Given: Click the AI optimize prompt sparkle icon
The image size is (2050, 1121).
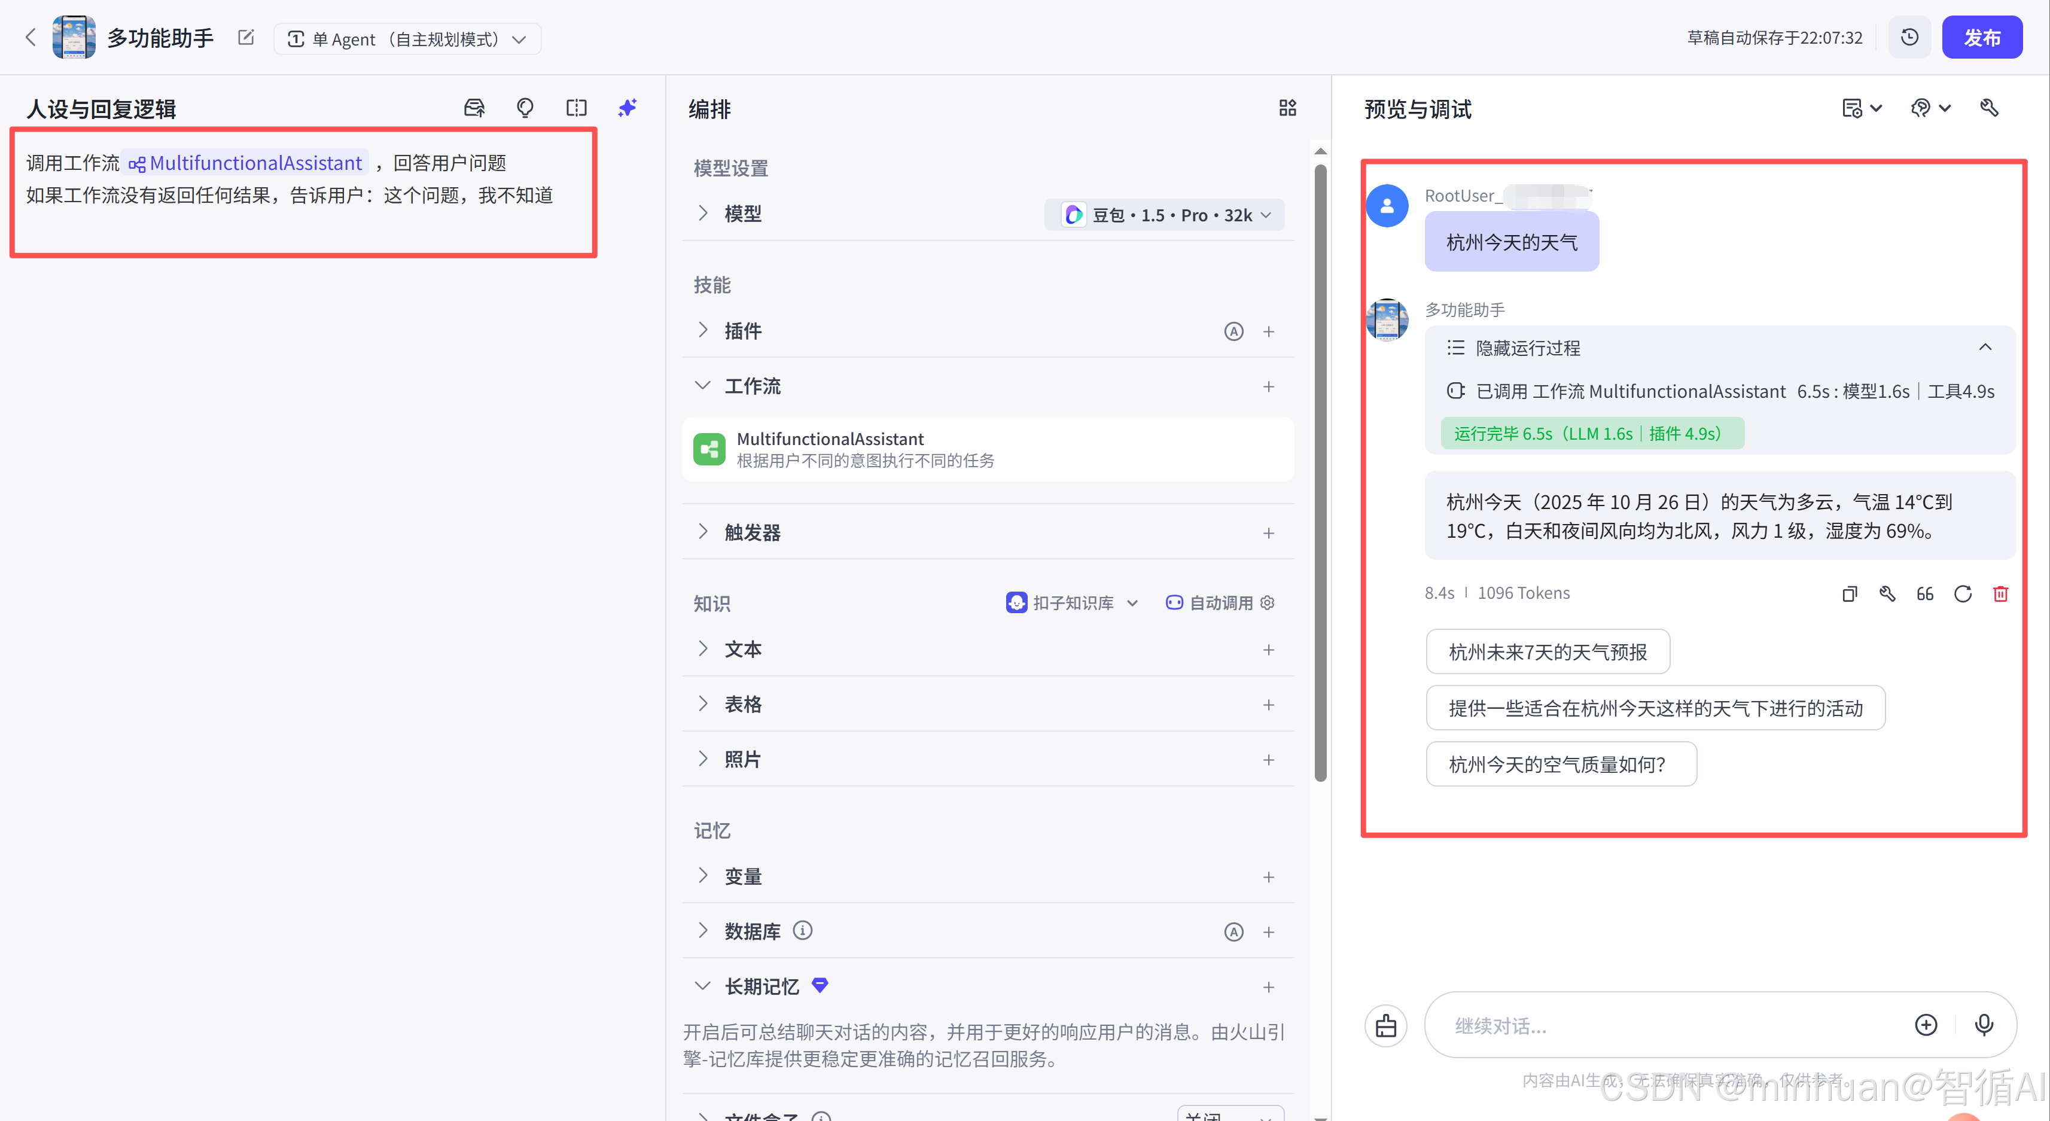Looking at the screenshot, I should coord(627,108).
